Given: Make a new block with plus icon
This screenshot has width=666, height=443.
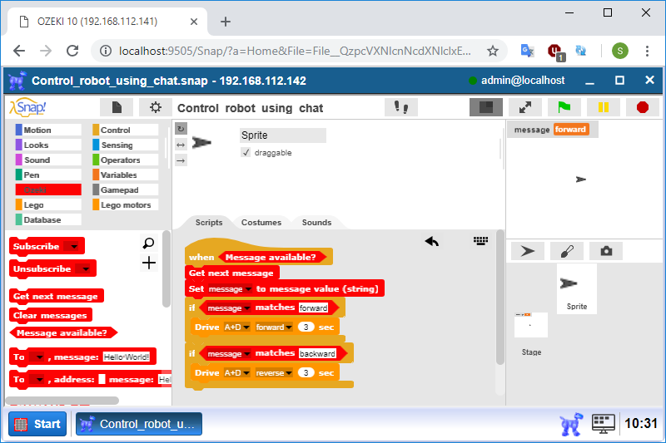Looking at the screenshot, I should pyautogui.click(x=149, y=263).
